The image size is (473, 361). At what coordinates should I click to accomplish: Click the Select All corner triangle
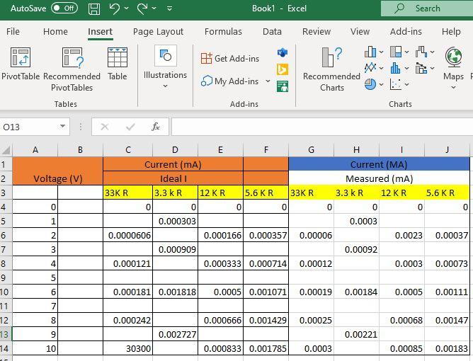[x=6, y=150]
